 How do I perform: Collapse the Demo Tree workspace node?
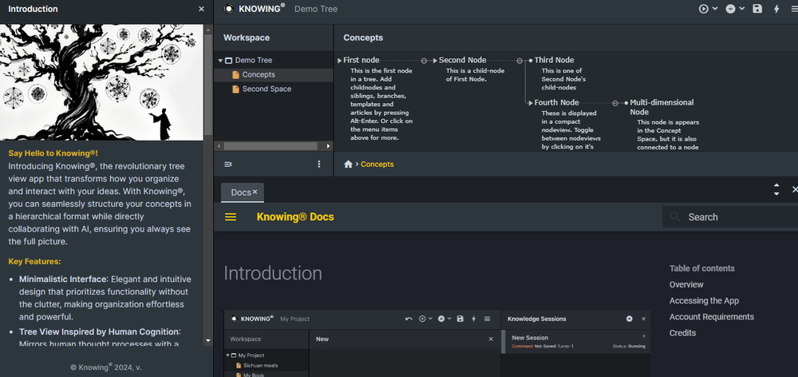tap(220, 61)
